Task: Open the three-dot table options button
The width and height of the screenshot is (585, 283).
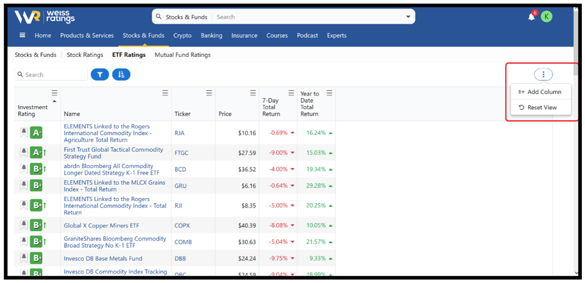Action: (543, 74)
